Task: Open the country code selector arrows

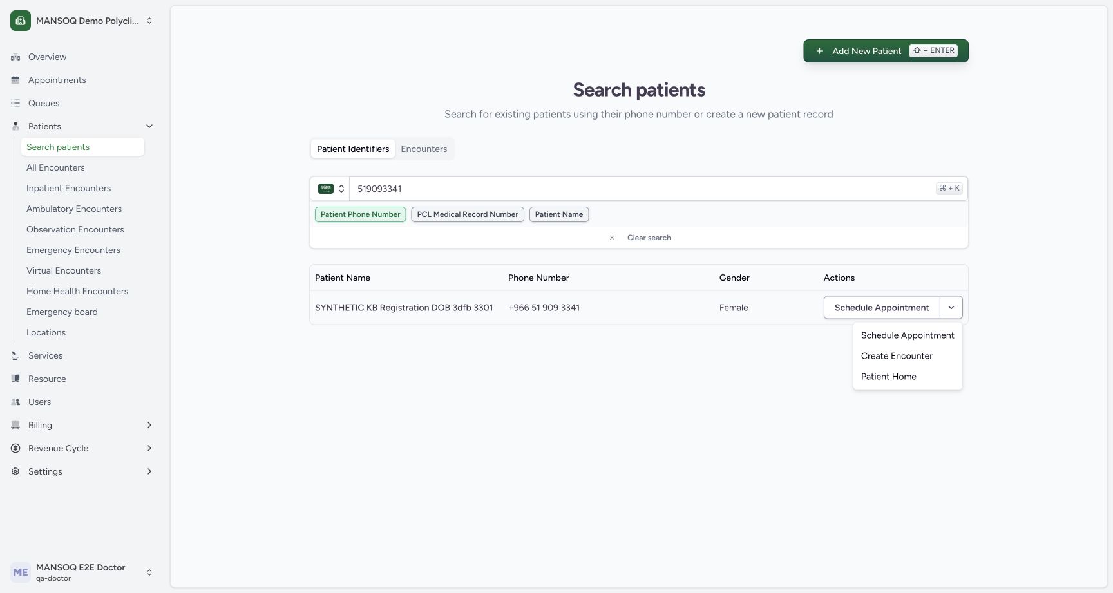Action: click(341, 189)
